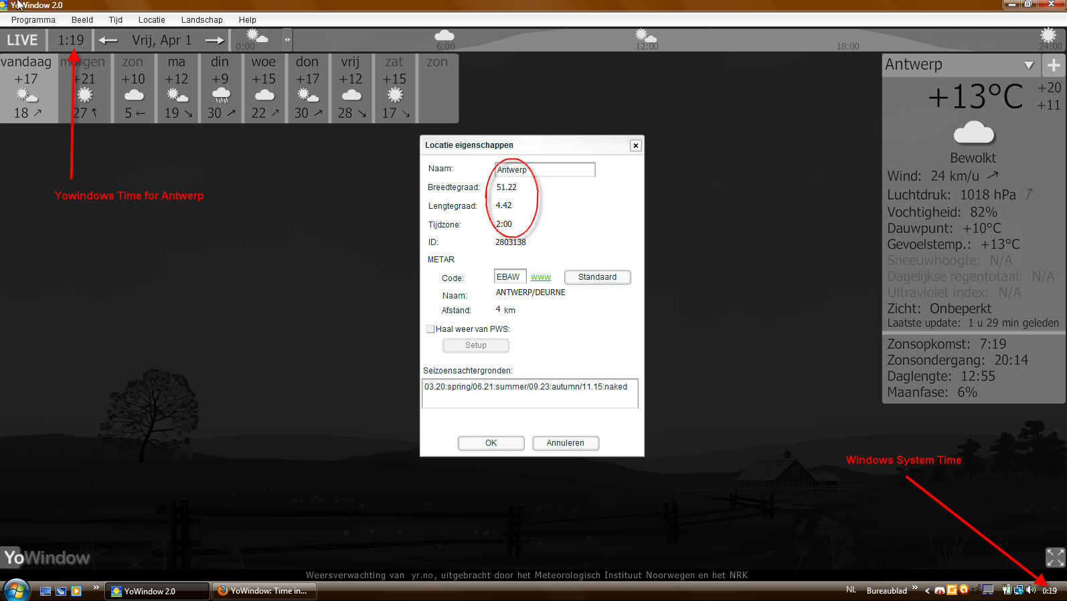Select the vrij forecast day
This screenshot has height=601, width=1067.
(x=351, y=88)
